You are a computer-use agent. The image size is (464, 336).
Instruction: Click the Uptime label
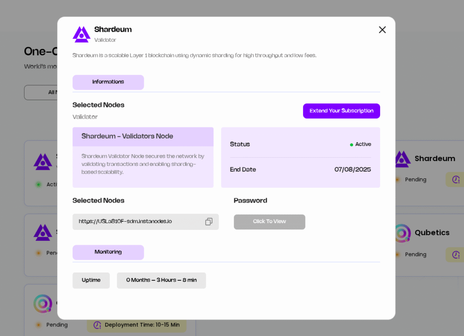click(91, 280)
